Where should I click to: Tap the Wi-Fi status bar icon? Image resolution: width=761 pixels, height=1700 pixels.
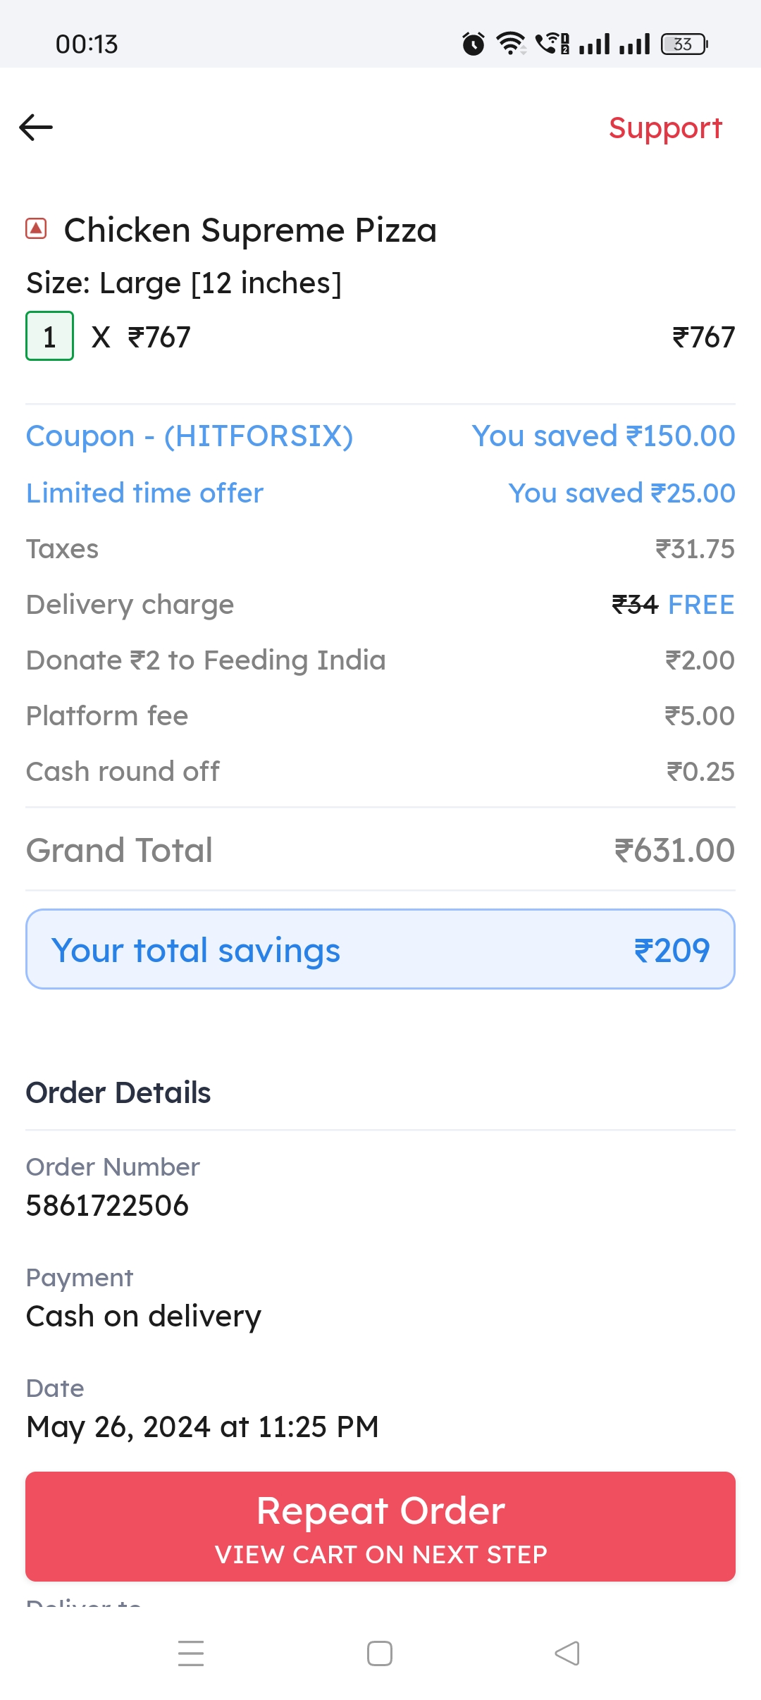tap(511, 44)
